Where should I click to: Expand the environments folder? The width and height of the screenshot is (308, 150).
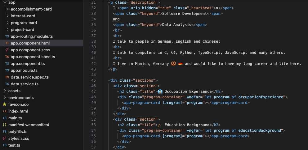click(5, 98)
